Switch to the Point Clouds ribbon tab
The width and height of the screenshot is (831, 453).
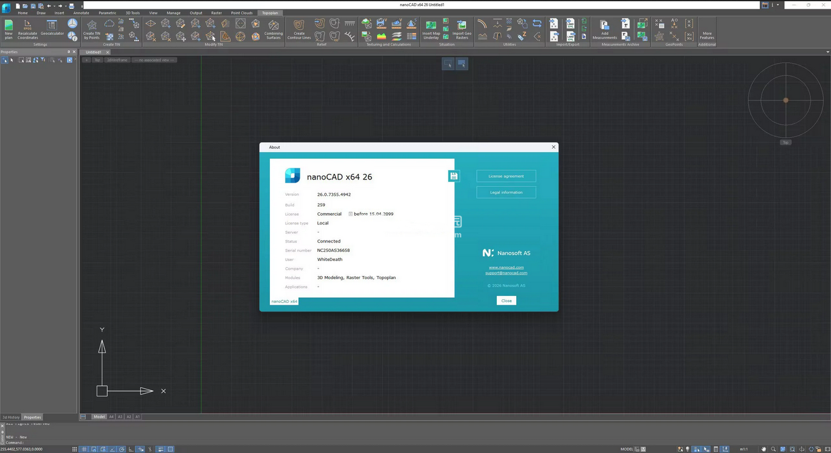241,12
